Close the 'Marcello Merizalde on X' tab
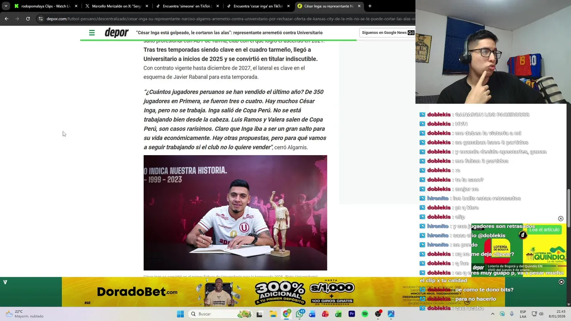 pos(147,6)
